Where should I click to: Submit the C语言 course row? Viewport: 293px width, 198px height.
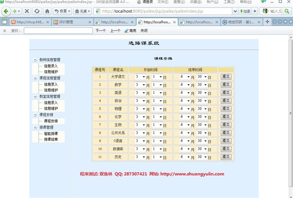click(226, 141)
